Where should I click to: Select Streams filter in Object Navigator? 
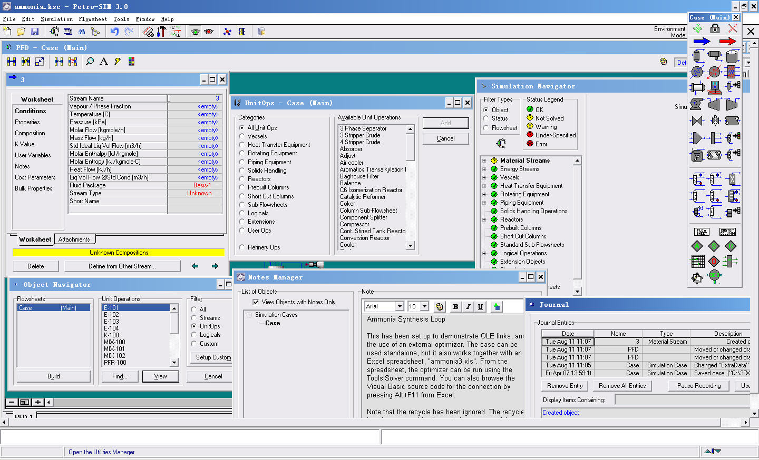[x=194, y=318]
